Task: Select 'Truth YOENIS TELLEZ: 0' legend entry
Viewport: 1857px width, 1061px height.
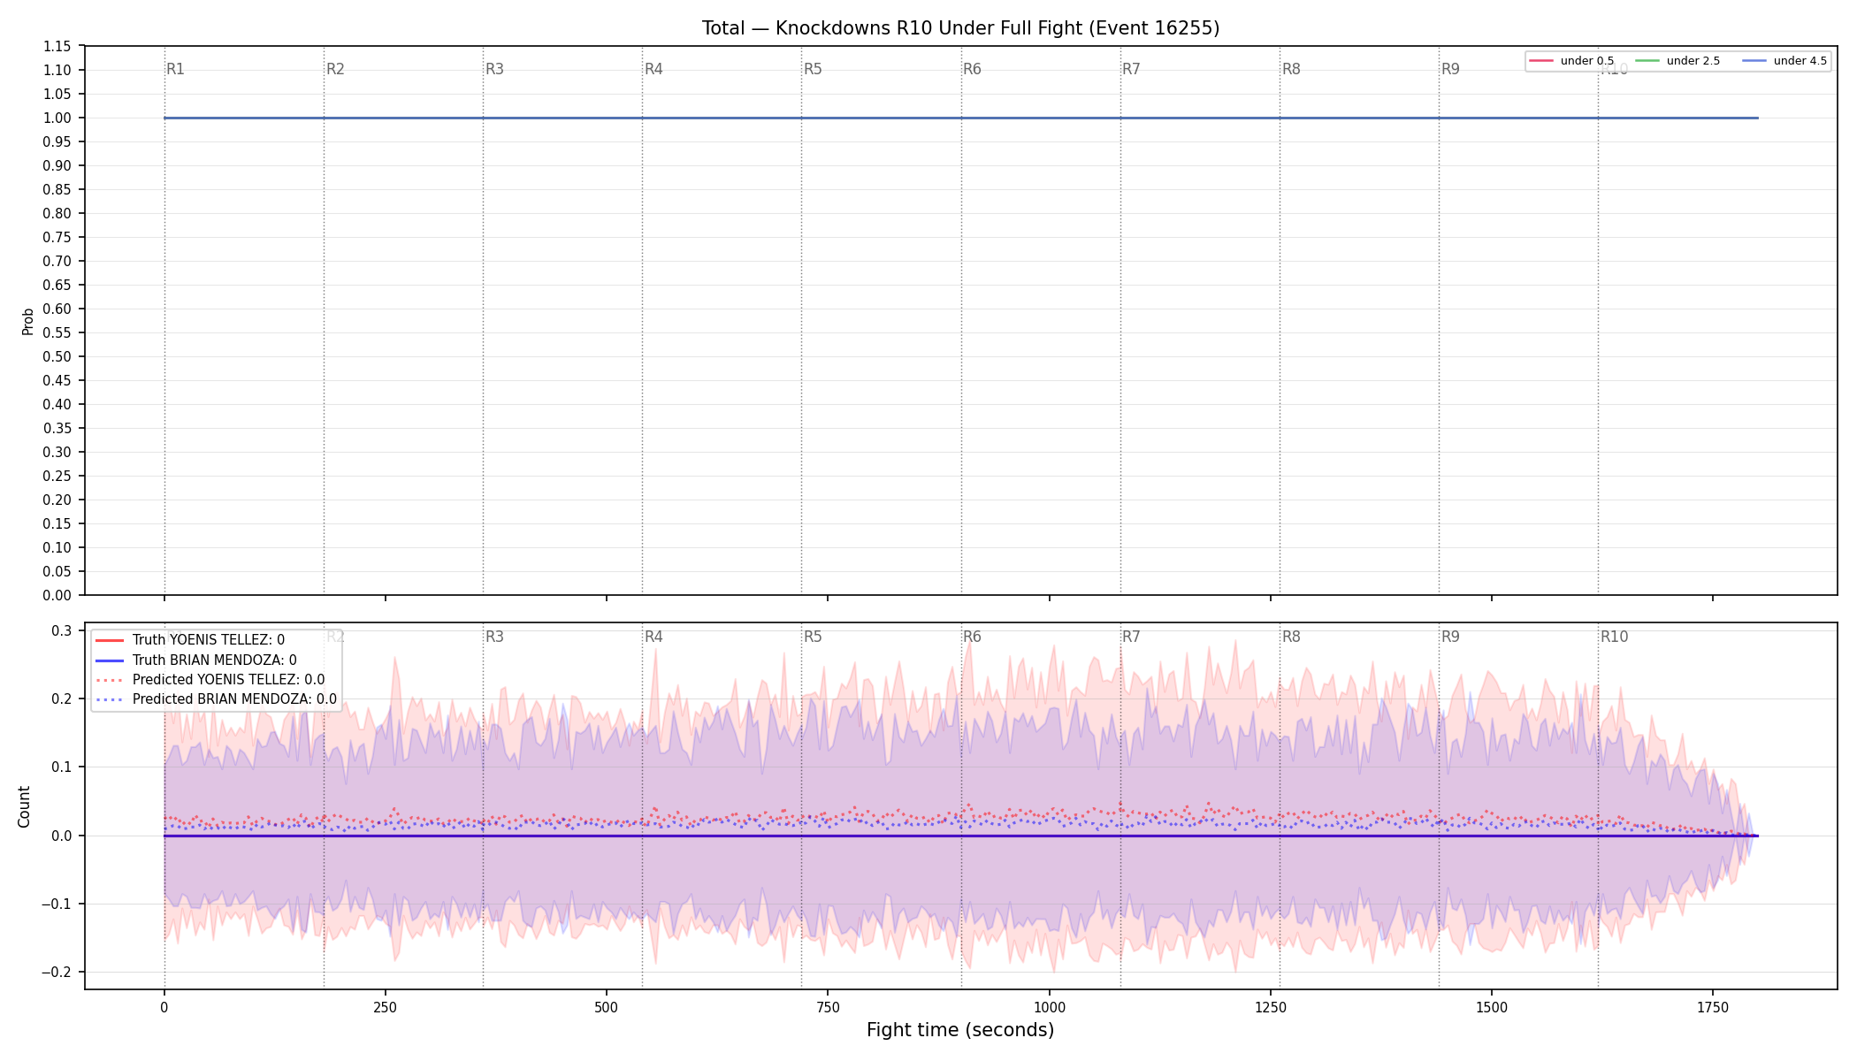Action: 190,640
